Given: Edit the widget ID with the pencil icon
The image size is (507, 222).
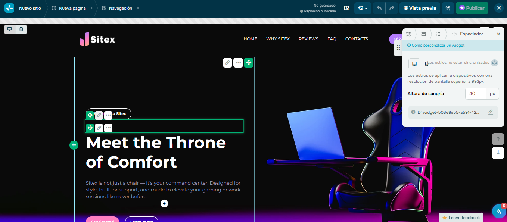Looking at the screenshot, I should [x=491, y=112].
